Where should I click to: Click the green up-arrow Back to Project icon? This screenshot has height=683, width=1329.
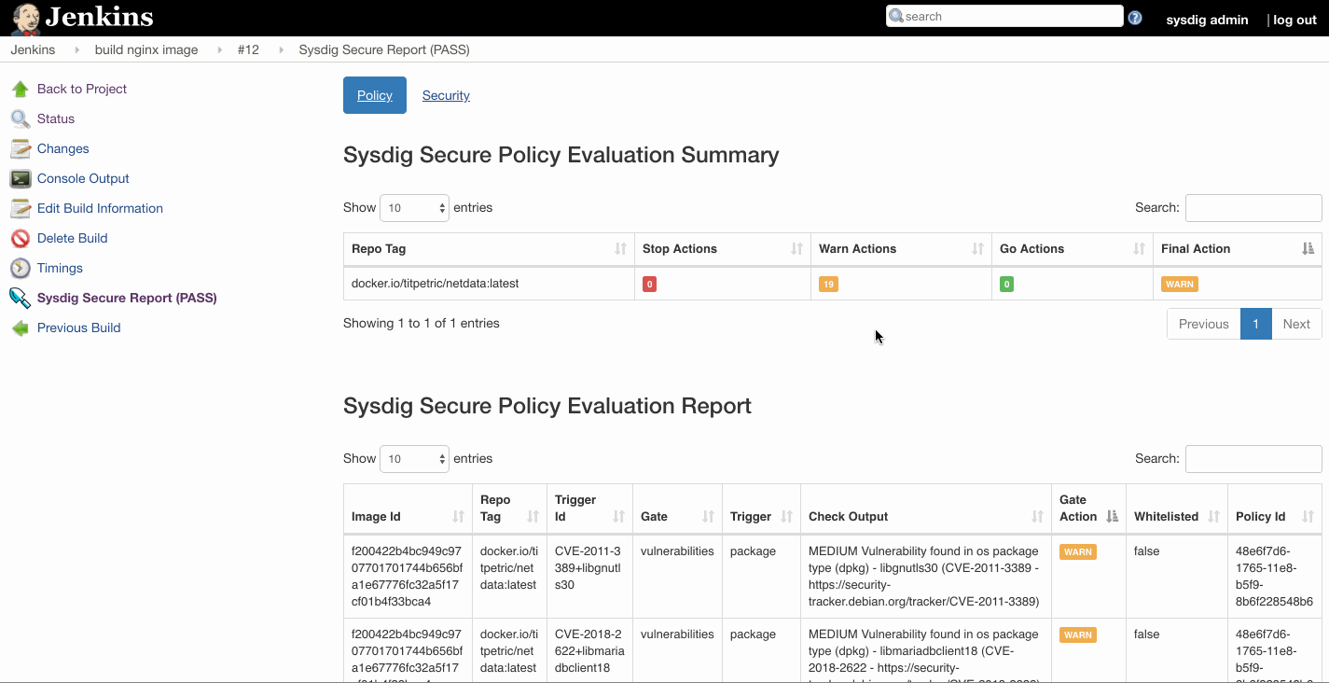[21, 89]
